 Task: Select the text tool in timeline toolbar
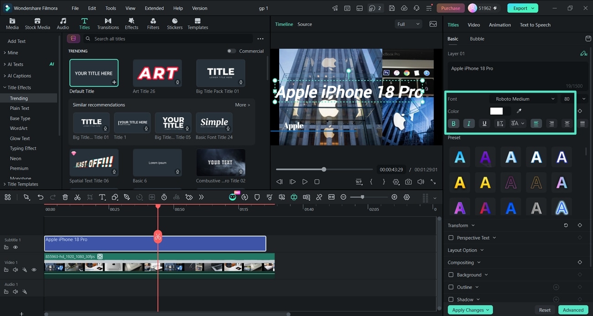(102, 197)
